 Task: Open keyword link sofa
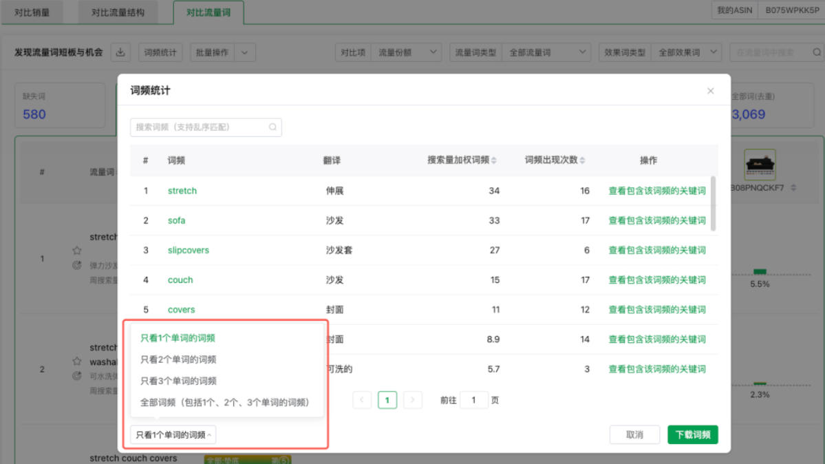[176, 220]
